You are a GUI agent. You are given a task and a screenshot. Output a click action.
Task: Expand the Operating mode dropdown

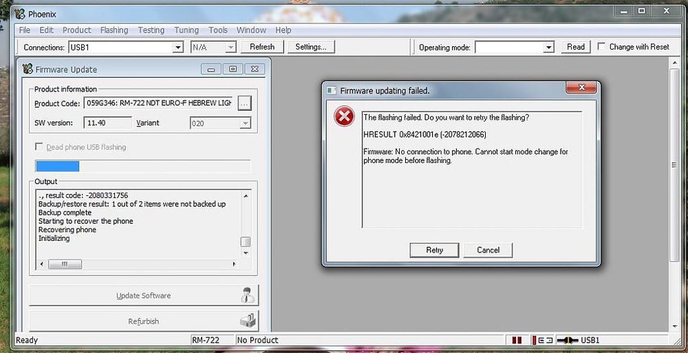click(x=548, y=47)
